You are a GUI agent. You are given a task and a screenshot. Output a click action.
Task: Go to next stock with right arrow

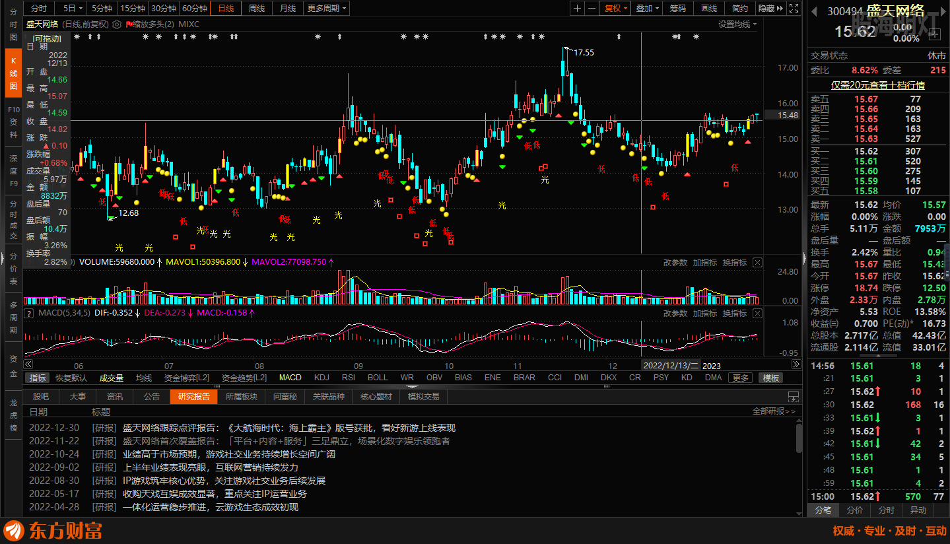coord(944,11)
